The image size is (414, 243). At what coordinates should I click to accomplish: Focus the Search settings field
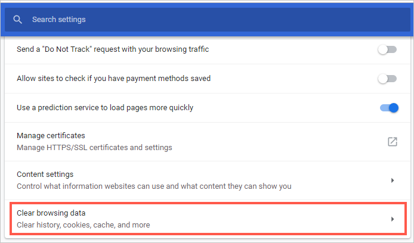[x=179, y=20]
